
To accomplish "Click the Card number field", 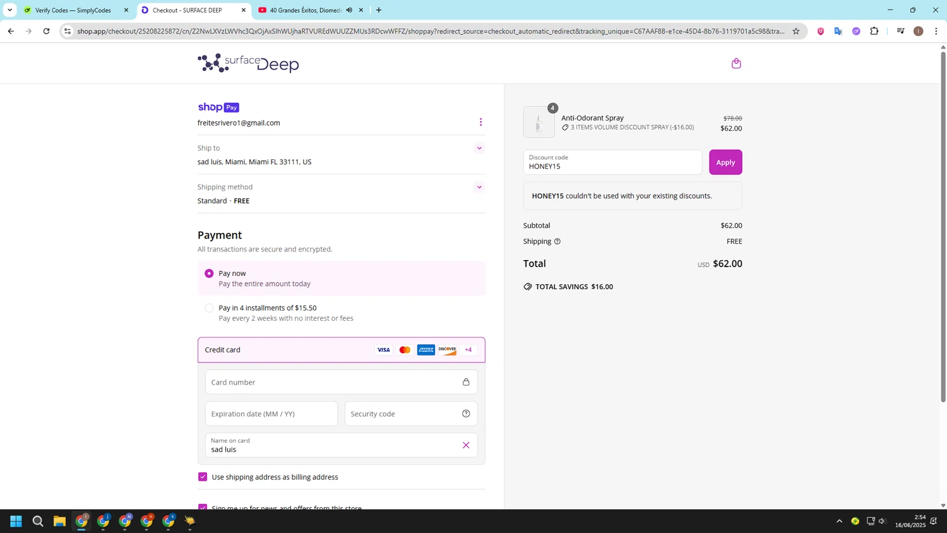I will (342, 382).
